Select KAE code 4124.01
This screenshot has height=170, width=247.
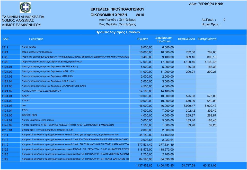[x=7, y=67]
